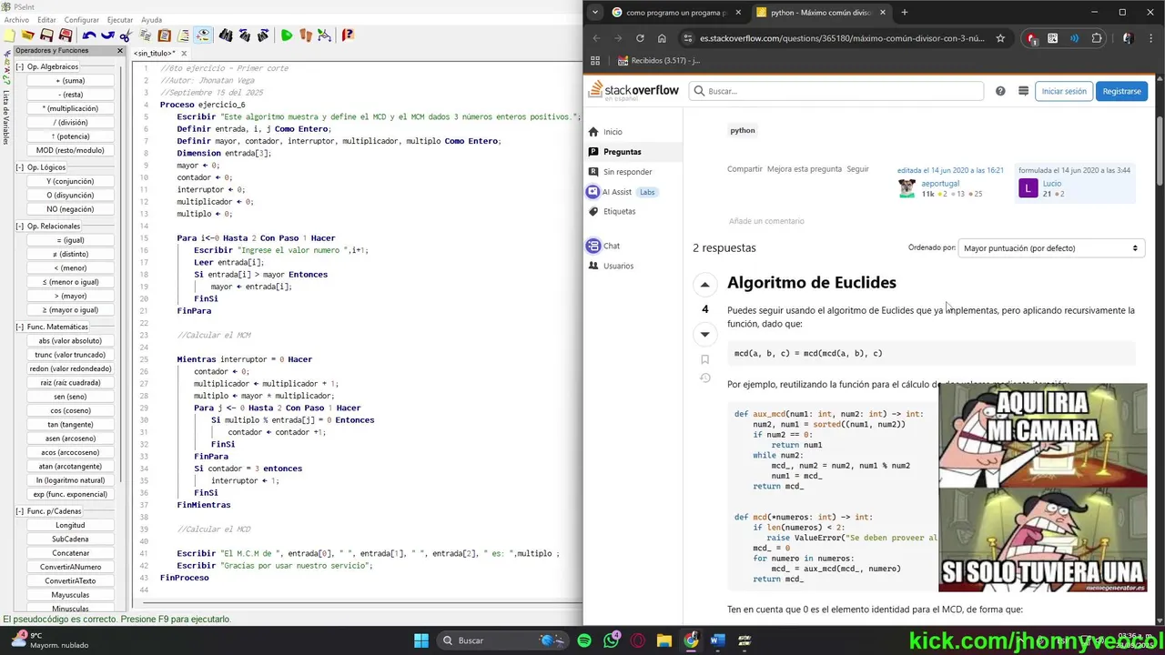Open a file with PSeInt's folder icon
Viewport: 1165px width, 655px height.
(x=28, y=35)
